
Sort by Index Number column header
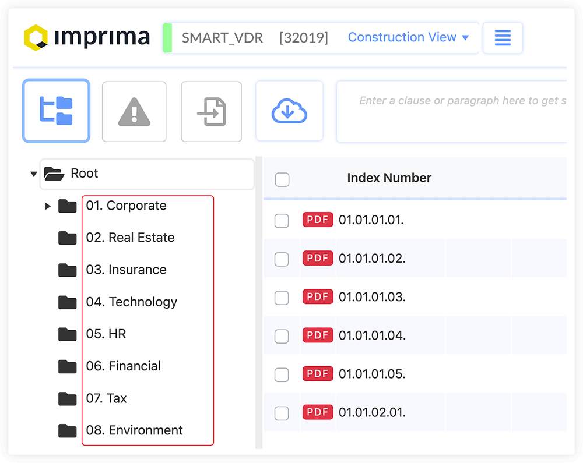click(389, 178)
